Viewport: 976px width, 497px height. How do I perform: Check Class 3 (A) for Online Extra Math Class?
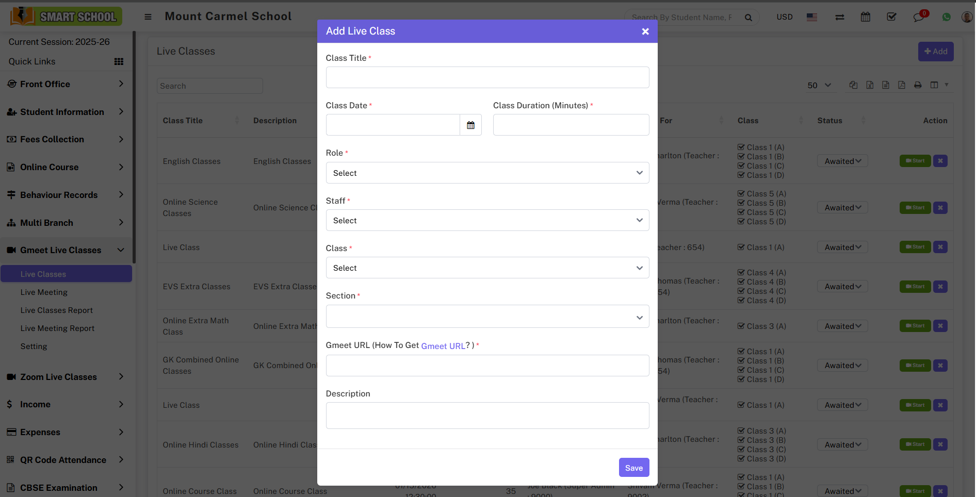pos(740,326)
